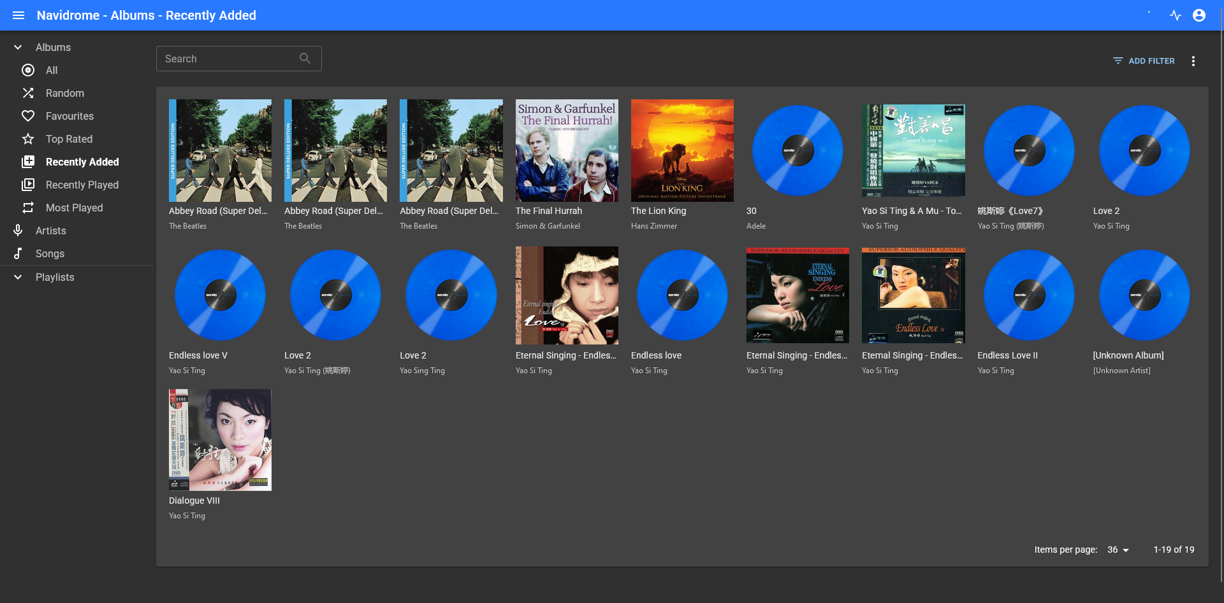Click the Songs music note icon
The width and height of the screenshot is (1224, 603).
pyautogui.click(x=18, y=253)
